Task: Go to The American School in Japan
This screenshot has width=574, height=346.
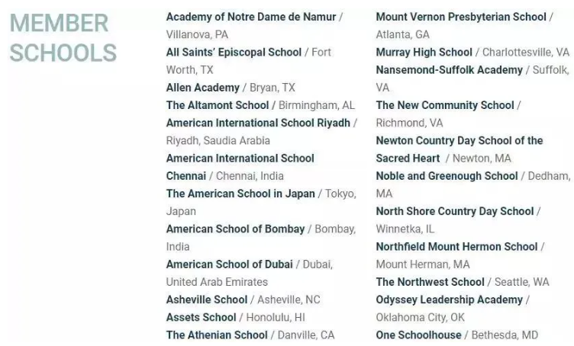Action: click(x=240, y=194)
